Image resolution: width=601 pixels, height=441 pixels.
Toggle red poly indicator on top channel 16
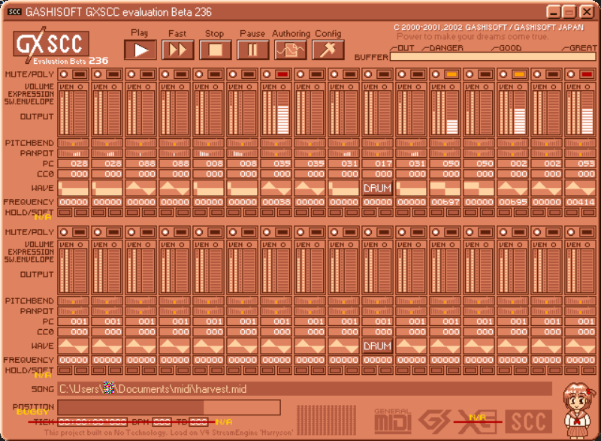(x=587, y=74)
